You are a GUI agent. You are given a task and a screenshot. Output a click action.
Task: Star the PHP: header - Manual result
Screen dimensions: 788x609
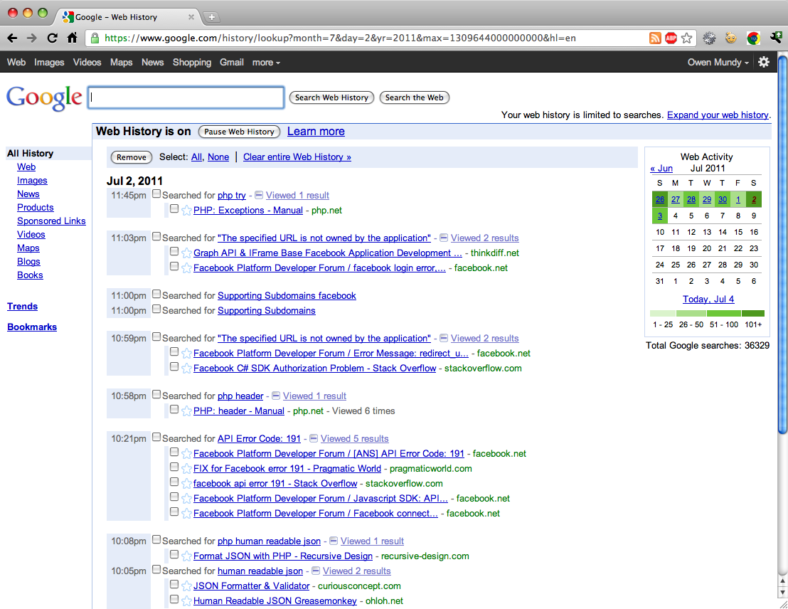click(186, 411)
